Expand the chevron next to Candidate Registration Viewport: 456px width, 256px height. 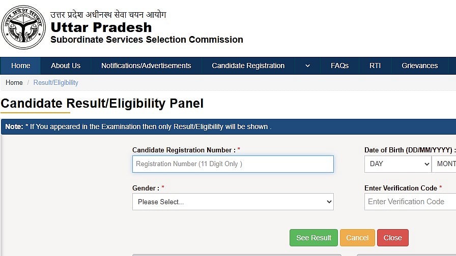[x=307, y=66]
